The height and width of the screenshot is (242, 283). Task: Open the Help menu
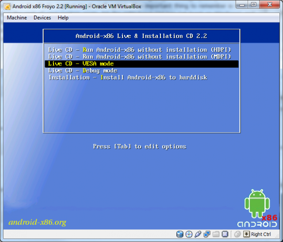tap(63, 18)
